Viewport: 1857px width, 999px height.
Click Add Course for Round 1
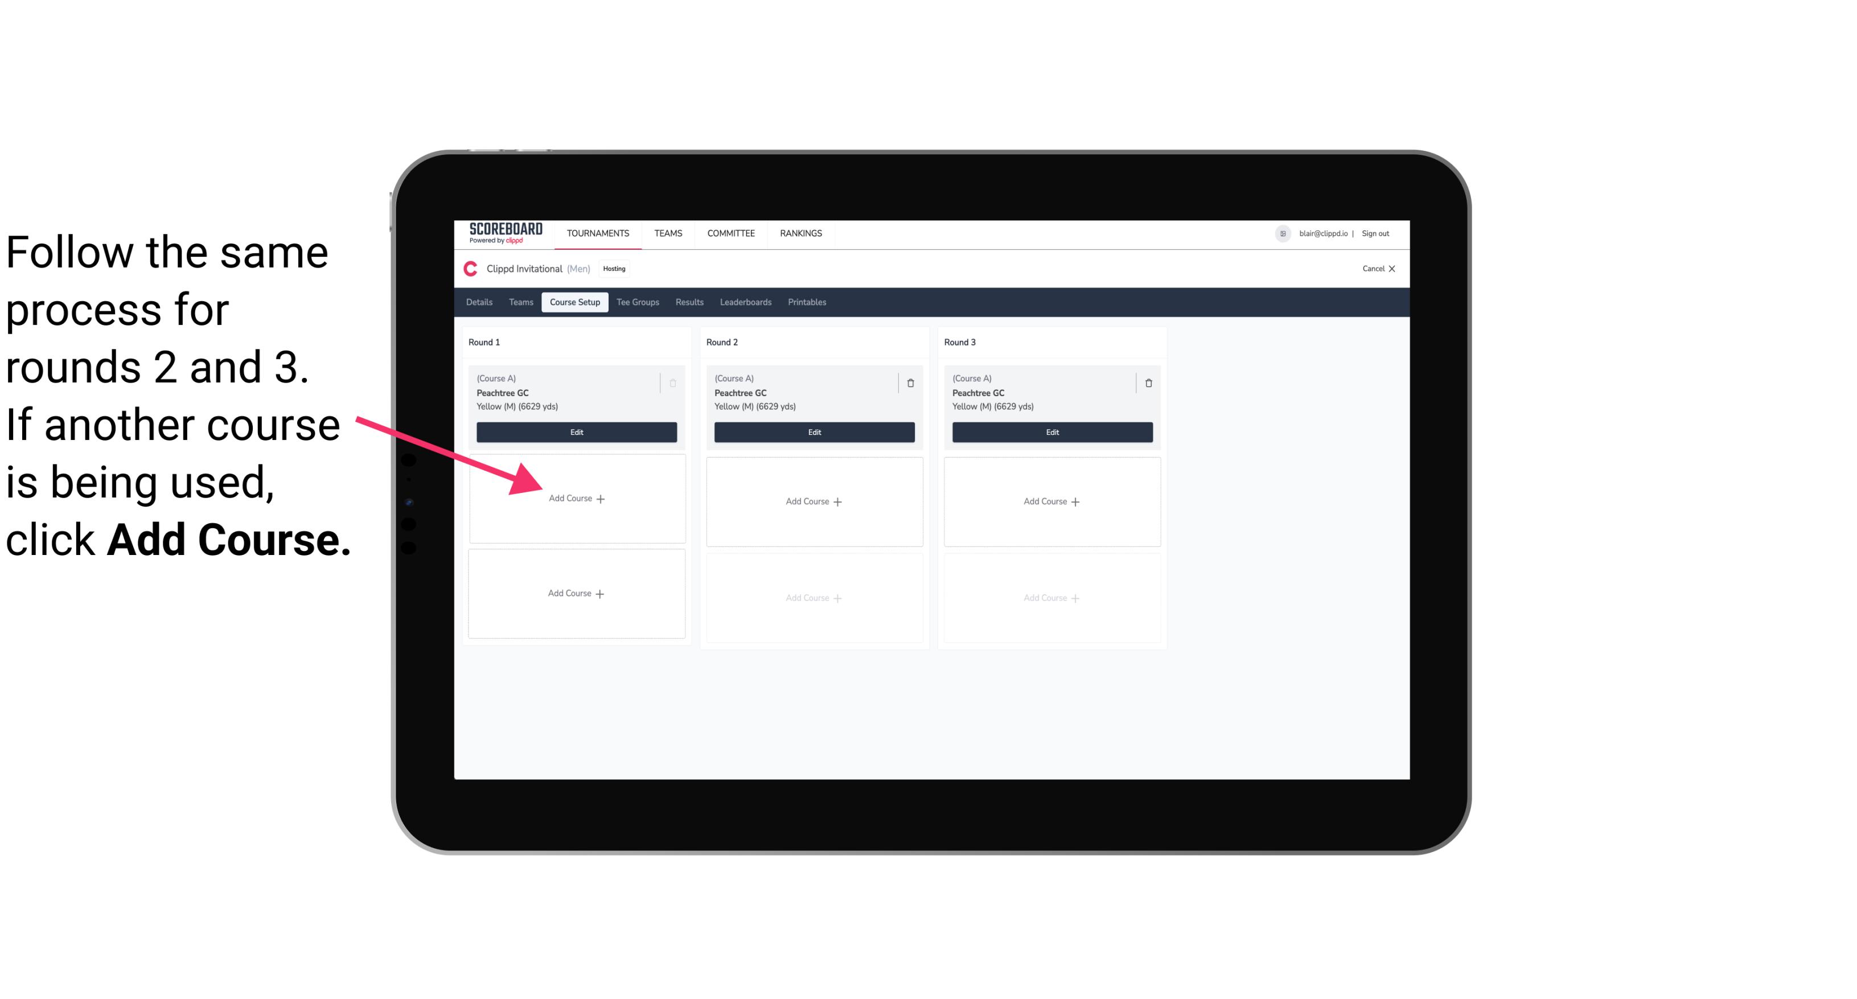coord(576,498)
